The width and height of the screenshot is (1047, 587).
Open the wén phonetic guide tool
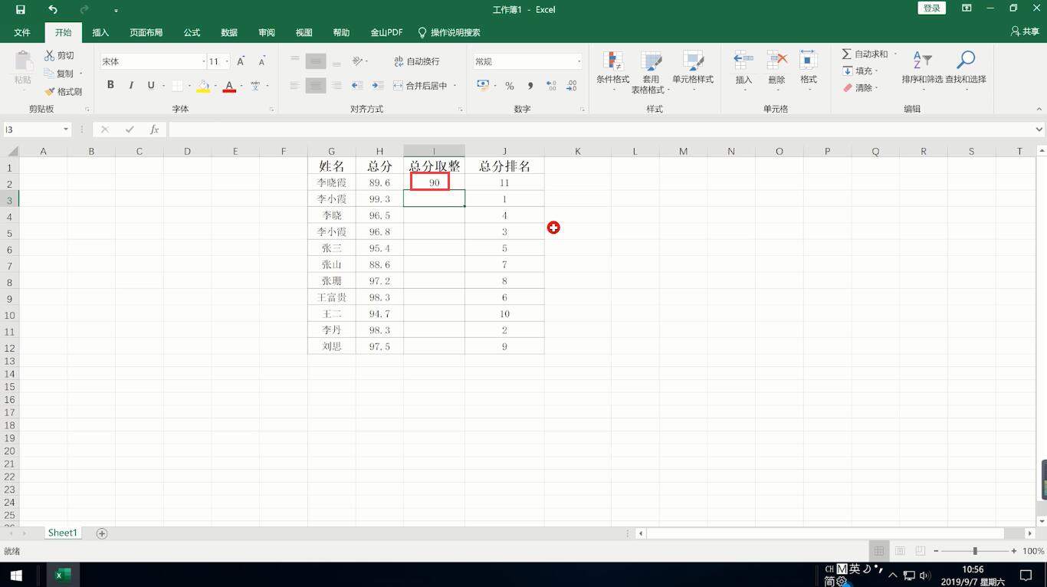(255, 86)
